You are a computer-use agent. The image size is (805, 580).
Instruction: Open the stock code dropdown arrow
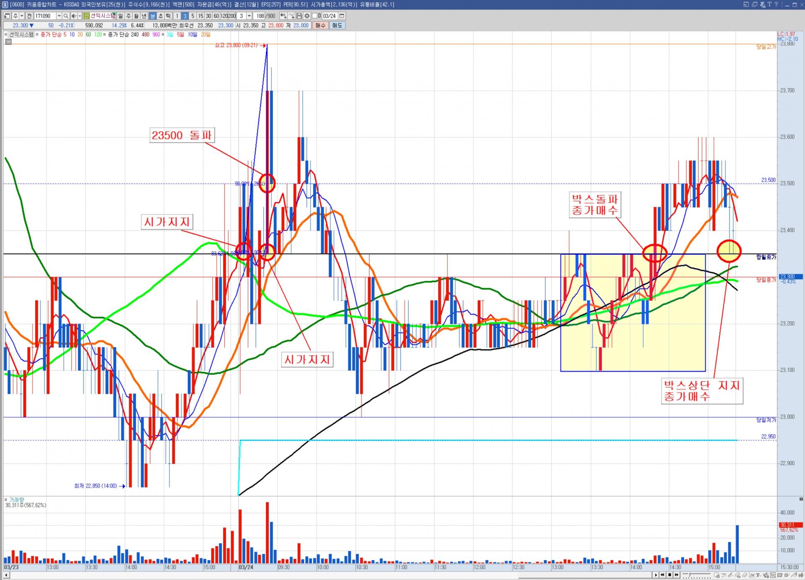click(x=59, y=16)
